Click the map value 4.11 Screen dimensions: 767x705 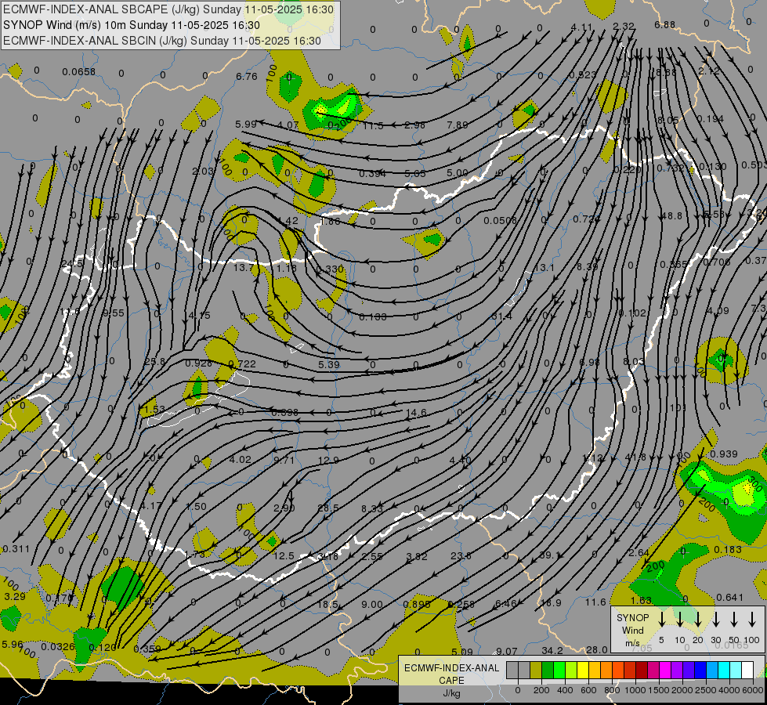[581, 27]
